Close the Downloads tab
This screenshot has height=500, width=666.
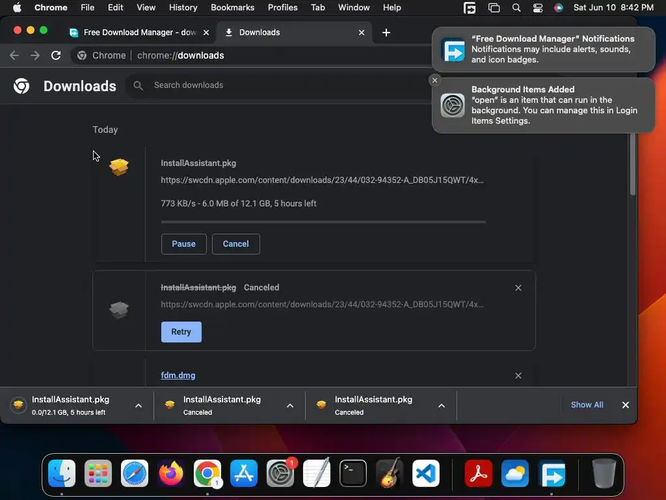[x=362, y=33]
